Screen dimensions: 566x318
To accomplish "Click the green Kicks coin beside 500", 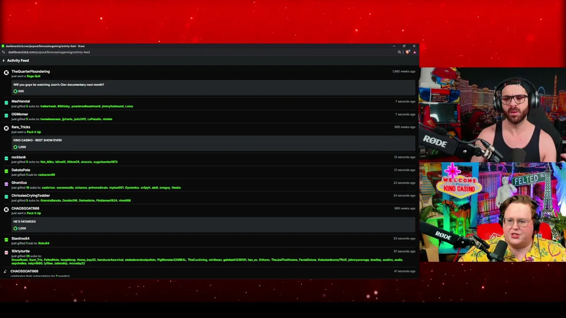I will [x=15, y=91].
